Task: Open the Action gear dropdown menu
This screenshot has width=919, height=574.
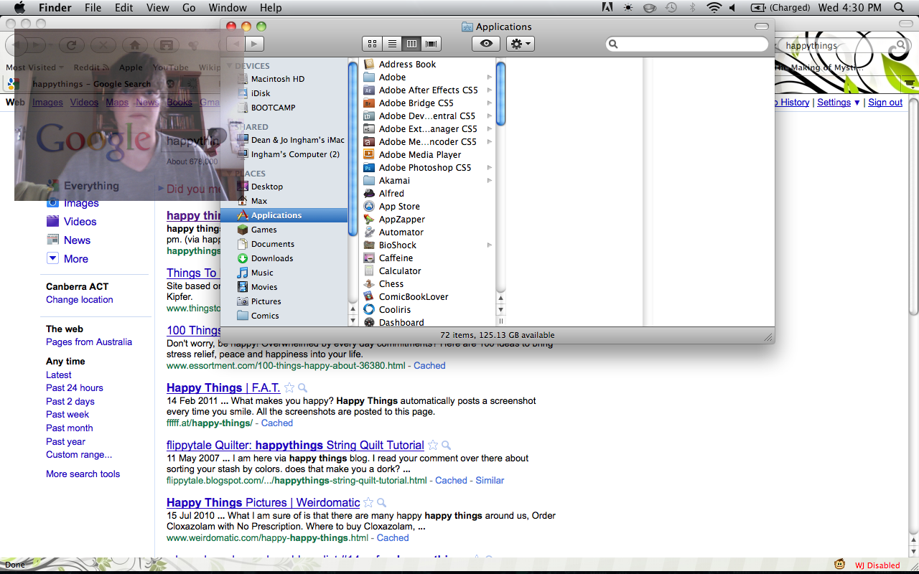Action: [x=520, y=44]
